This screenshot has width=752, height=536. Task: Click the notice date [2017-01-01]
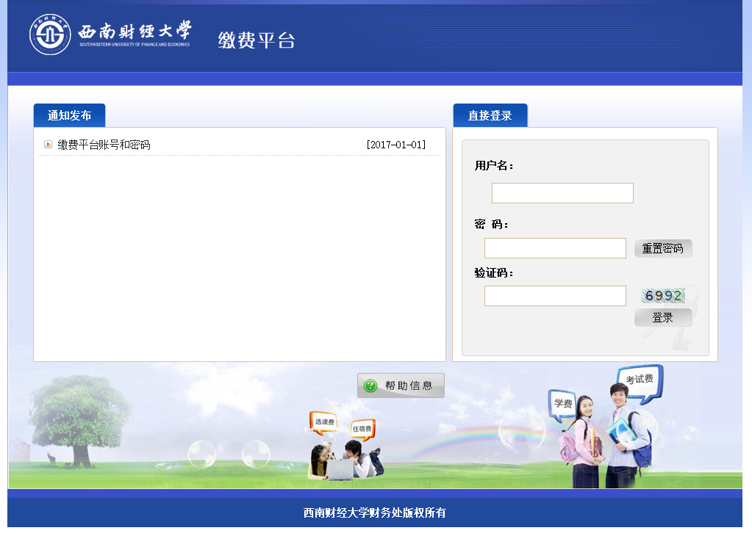395,145
